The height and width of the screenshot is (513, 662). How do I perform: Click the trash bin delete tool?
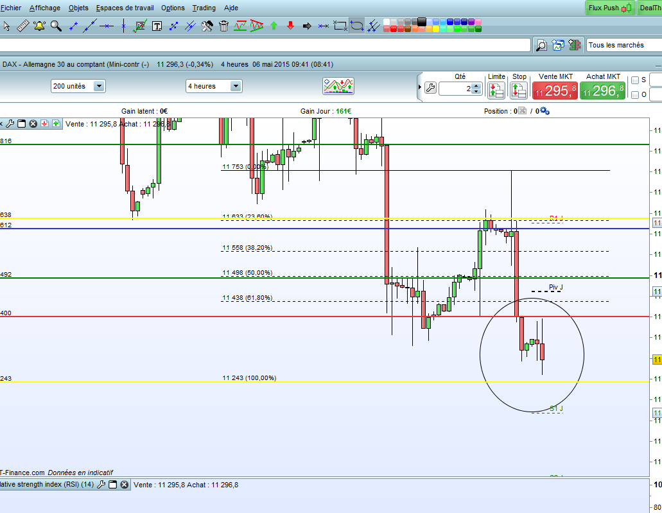(x=223, y=26)
